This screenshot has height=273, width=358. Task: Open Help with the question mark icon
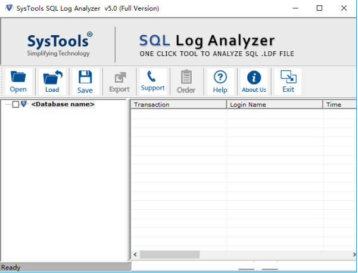pyautogui.click(x=220, y=77)
